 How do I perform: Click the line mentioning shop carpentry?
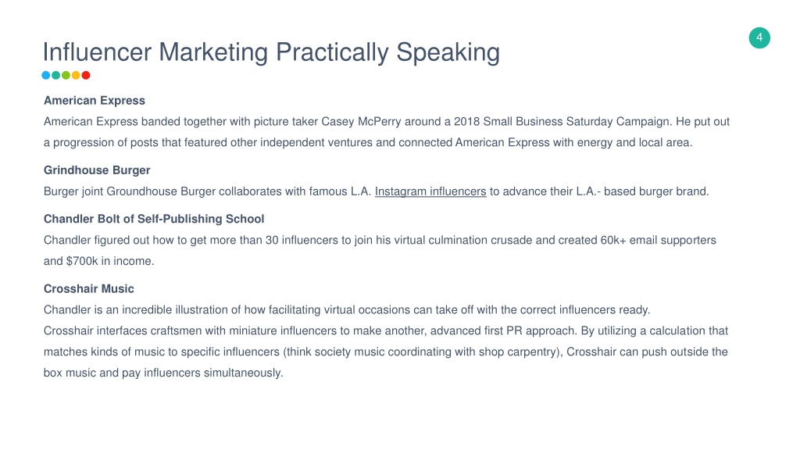pyautogui.click(x=386, y=352)
